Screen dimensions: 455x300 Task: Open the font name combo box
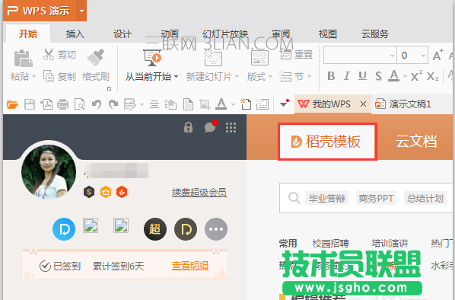pyautogui.click(x=360, y=55)
